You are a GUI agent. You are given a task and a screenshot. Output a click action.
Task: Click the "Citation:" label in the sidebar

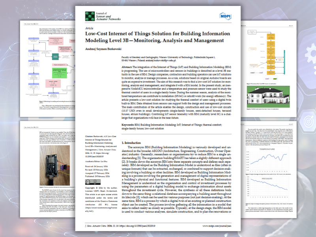89,136
